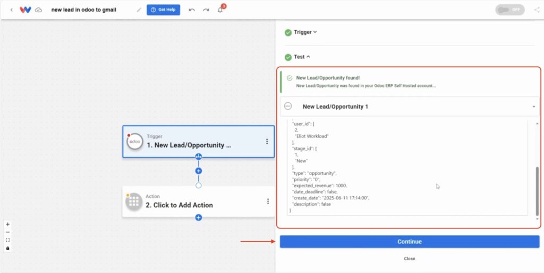The height and width of the screenshot is (273, 544).
Task: Open the Odoo trigger app icon
Action: coord(134,142)
